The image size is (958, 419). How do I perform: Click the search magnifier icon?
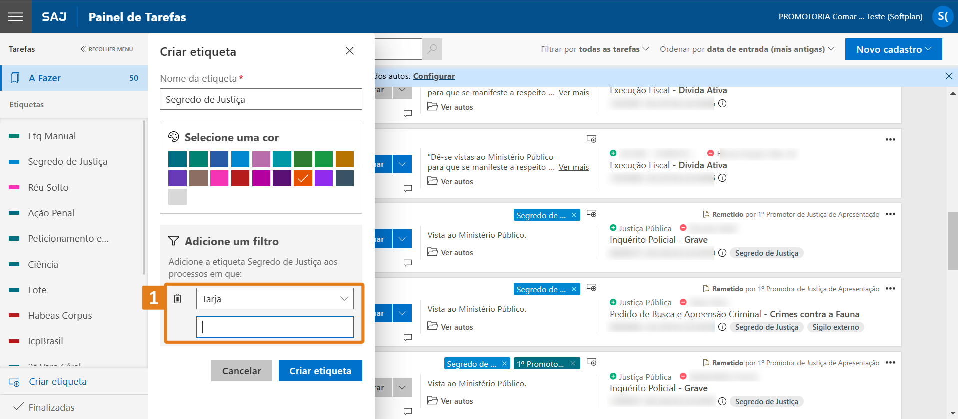(432, 49)
